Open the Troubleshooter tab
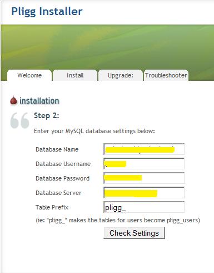Screen dimensions: 214x273 coord(166,75)
